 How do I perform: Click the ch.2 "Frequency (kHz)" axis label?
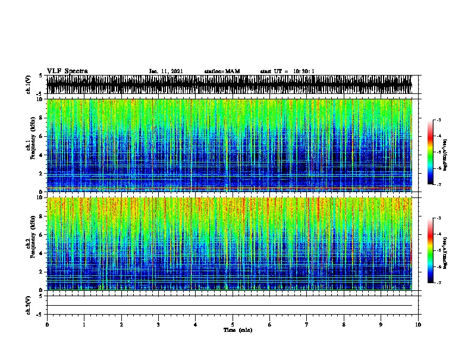click(33, 237)
